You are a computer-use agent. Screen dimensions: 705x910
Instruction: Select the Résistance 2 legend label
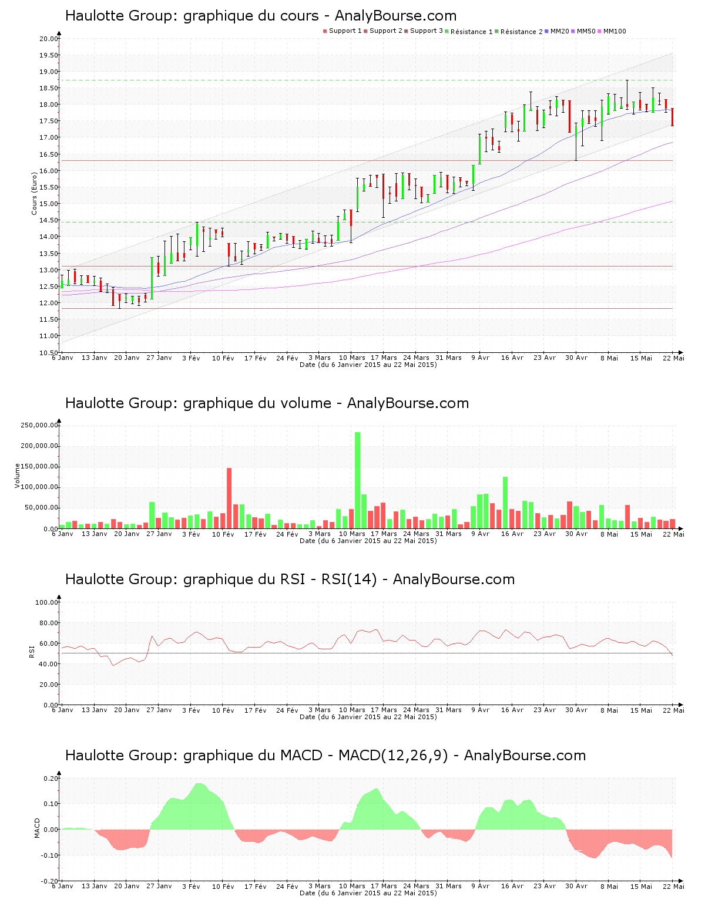click(522, 32)
